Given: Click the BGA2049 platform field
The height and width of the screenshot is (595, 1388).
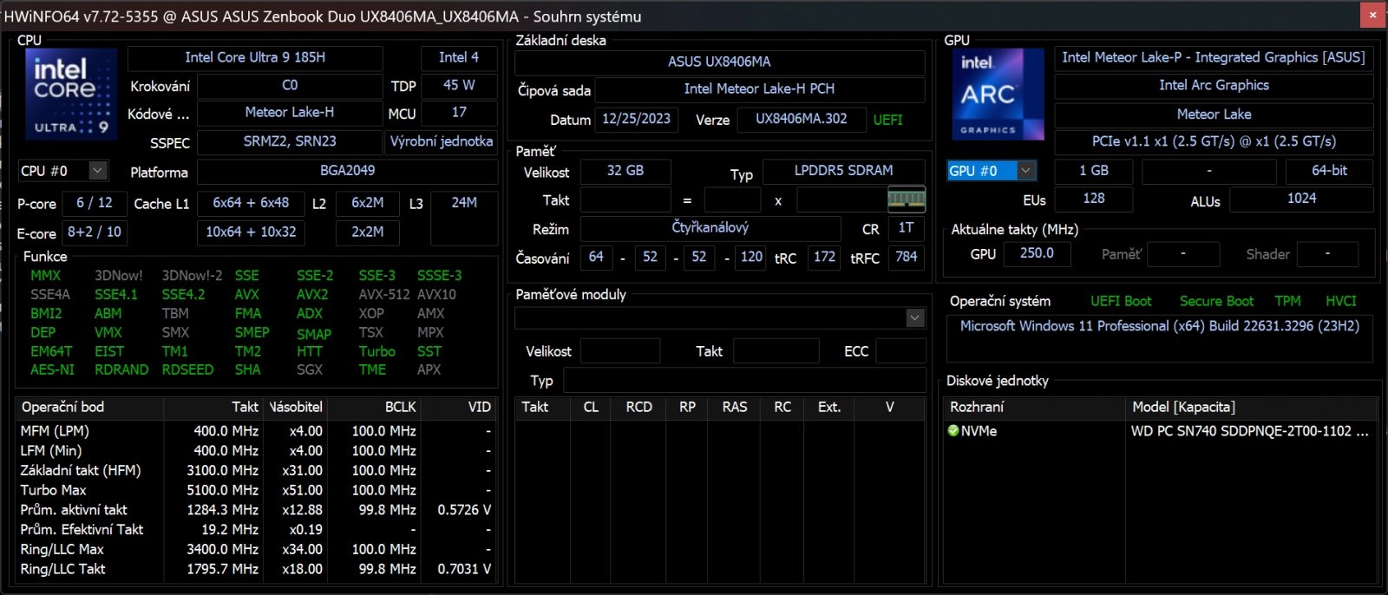Looking at the screenshot, I should point(348,171).
